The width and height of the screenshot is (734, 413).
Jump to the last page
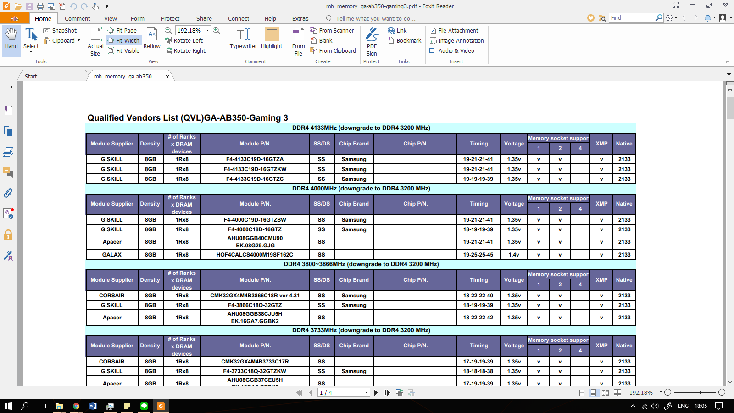(387, 392)
